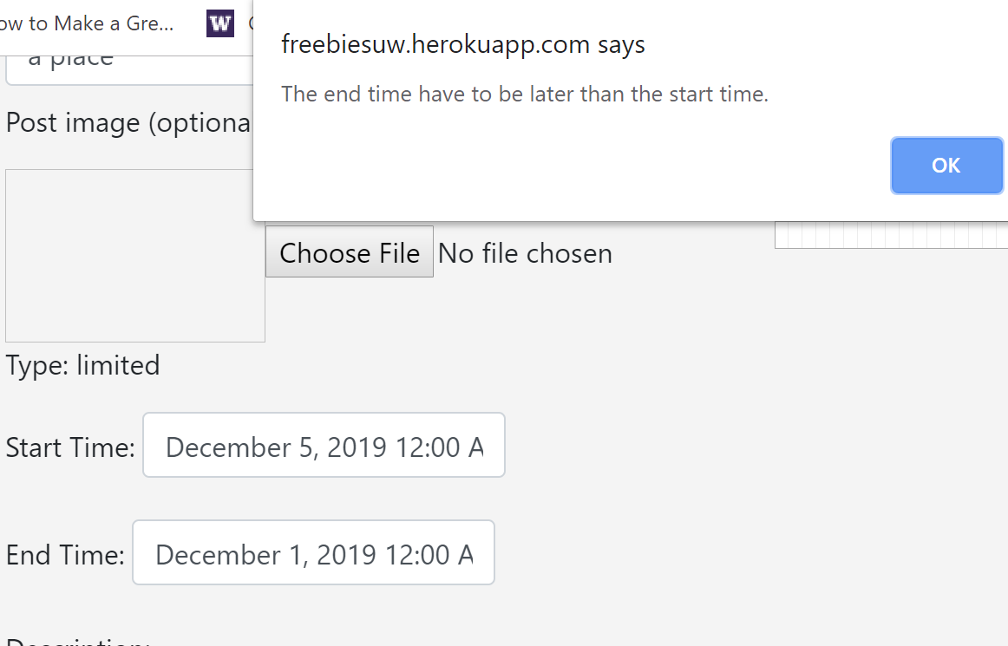Click the UW "W" favicon tab icon
This screenshot has height=646, width=1008.
click(219, 23)
